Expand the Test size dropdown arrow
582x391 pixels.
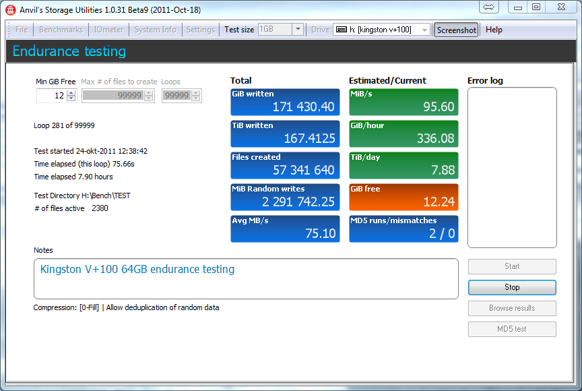coord(298,30)
